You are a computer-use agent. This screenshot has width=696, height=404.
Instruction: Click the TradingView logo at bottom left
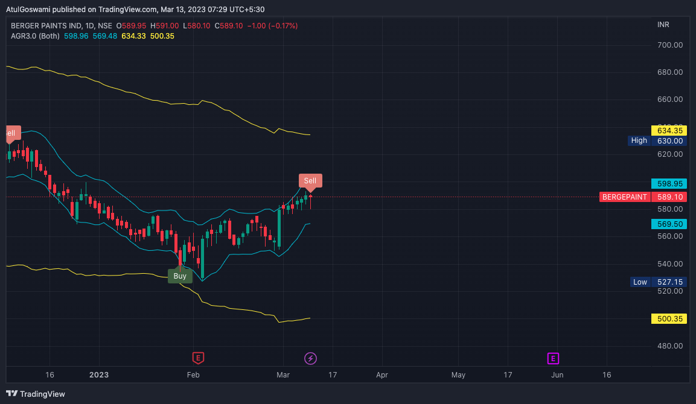36,394
